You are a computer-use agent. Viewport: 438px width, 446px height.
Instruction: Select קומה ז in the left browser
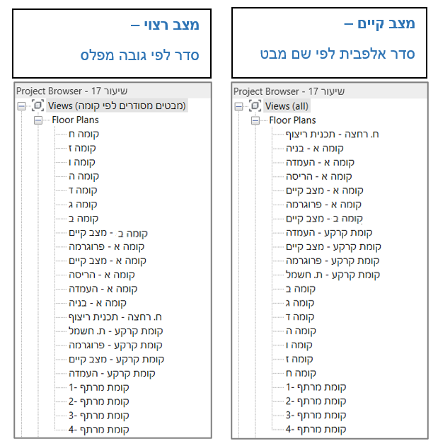(x=82, y=148)
